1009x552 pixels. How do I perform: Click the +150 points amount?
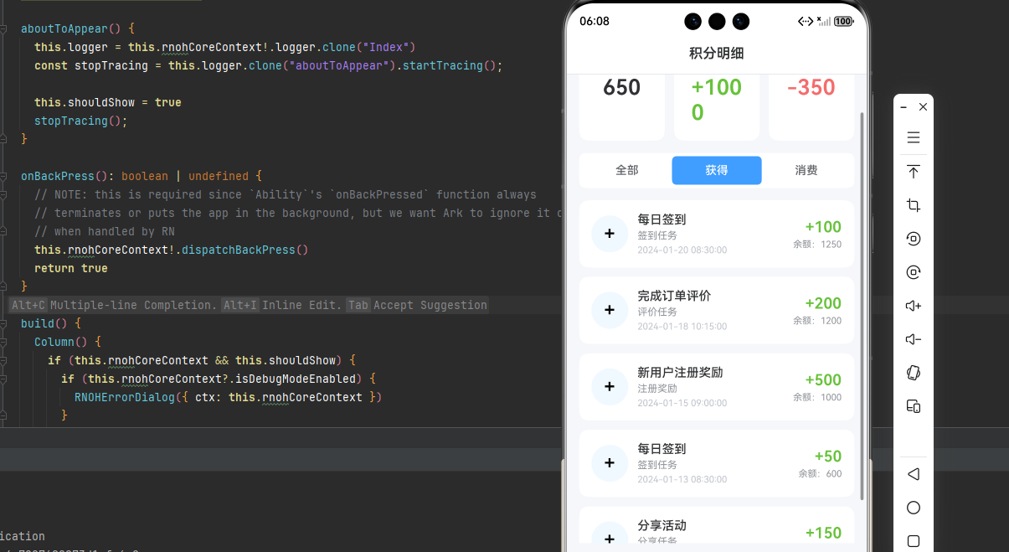coord(823,533)
